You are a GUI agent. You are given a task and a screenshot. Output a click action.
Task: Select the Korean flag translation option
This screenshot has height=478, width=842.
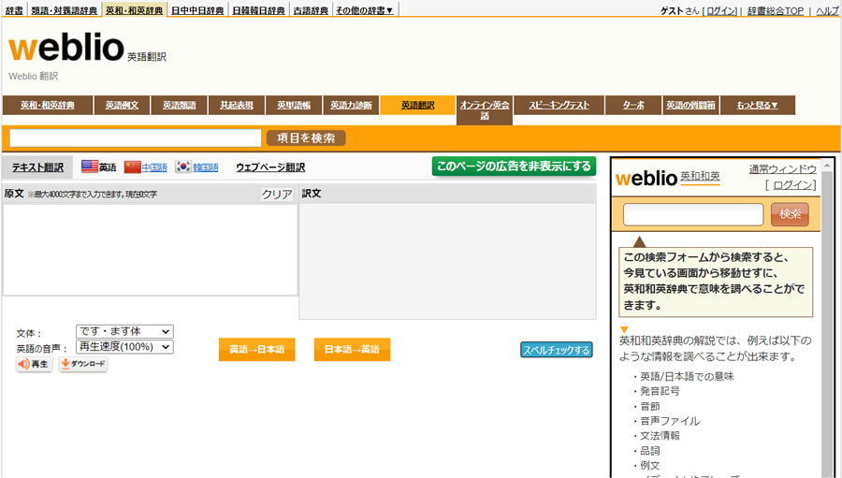point(183,167)
